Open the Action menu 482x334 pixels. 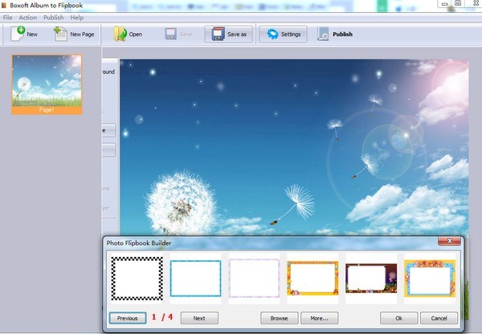point(27,17)
